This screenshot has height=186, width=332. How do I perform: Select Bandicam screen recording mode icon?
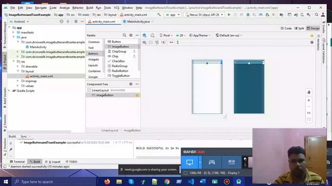click(x=190, y=162)
